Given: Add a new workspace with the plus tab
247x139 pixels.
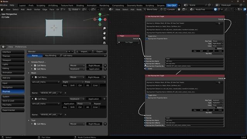Looking at the screenshot, I should point(179,5).
